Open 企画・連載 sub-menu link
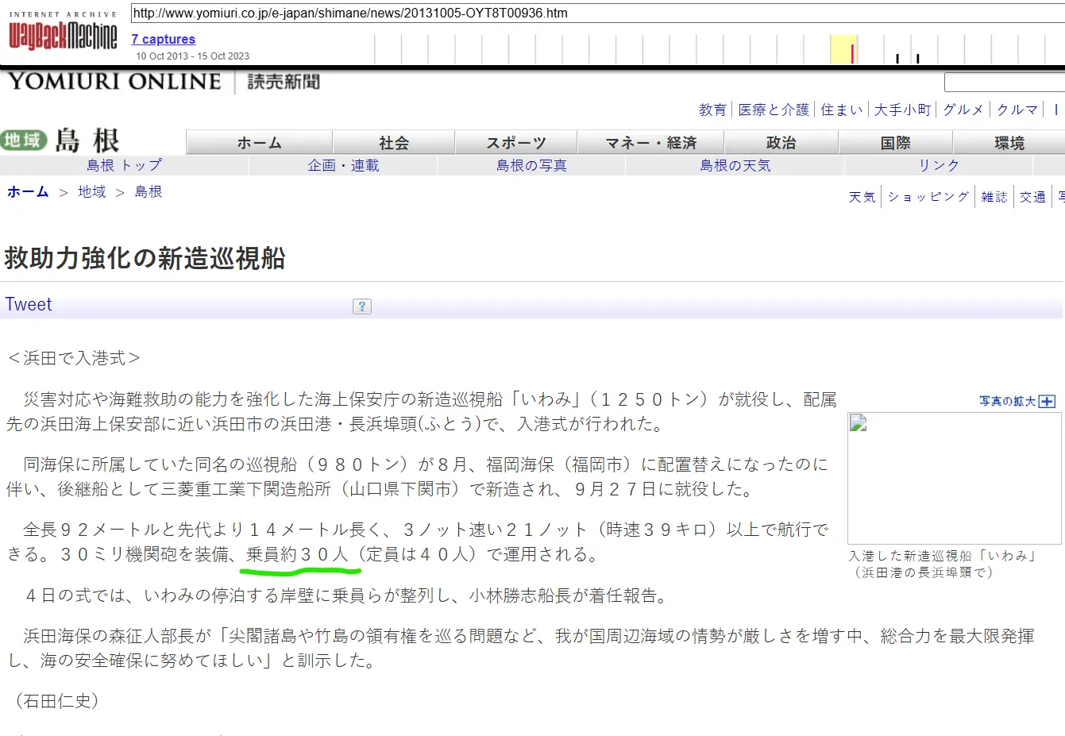This screenshot has width=1065, height=736. coord(343,165)
